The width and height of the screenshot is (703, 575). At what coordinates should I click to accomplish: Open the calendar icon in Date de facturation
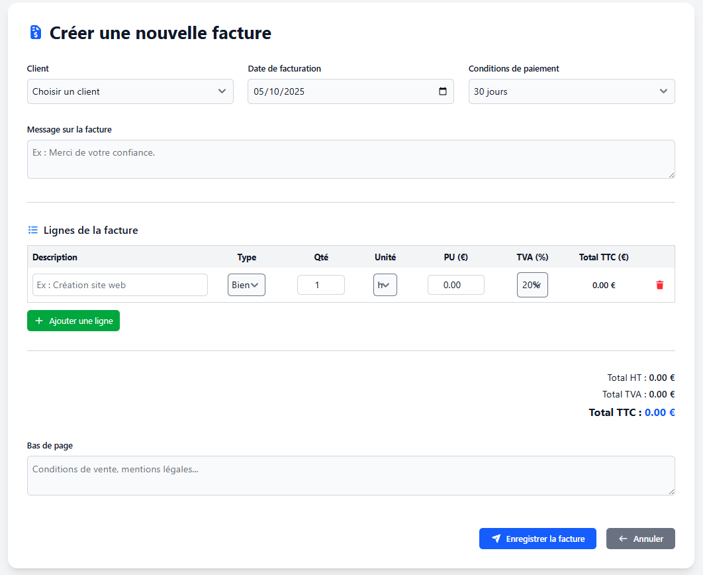pos(442,91)
